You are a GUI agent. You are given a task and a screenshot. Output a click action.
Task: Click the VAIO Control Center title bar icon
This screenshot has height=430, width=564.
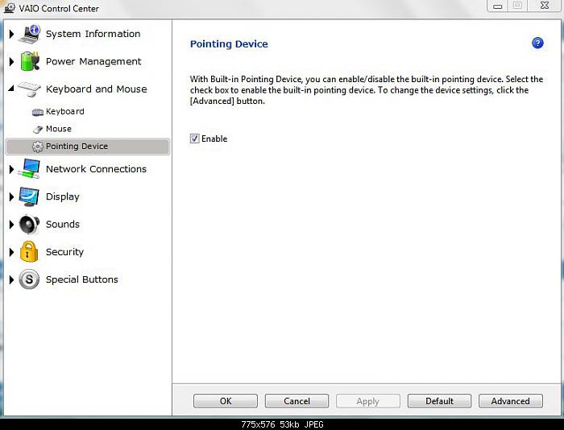pos(10,8)
